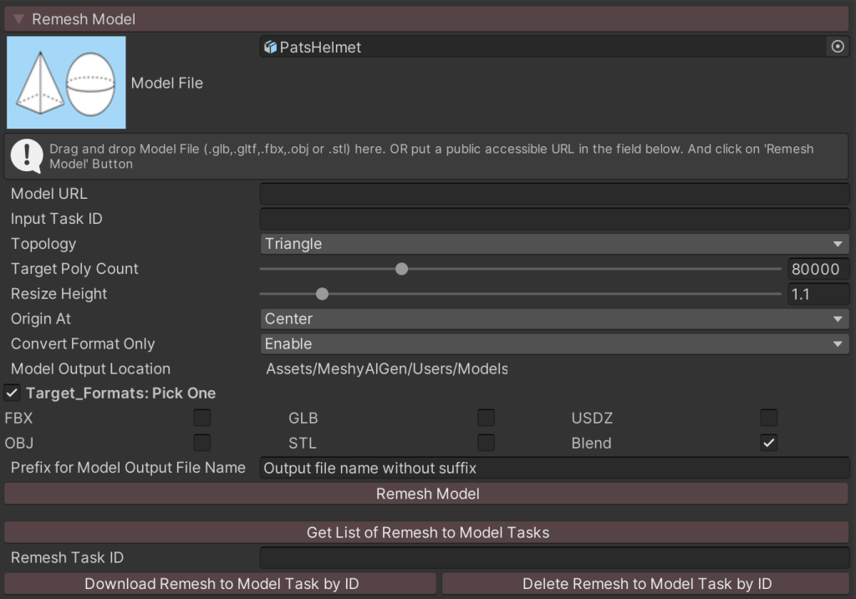Enable the GLB format checkbox
Image resolution: width=856 pixels, height=599 pixels.
pyautogui.click(x=486, y=418)
